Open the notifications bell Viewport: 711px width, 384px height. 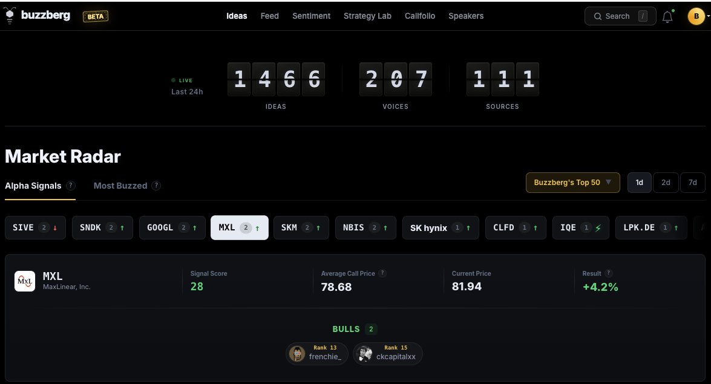coord(667,16)
